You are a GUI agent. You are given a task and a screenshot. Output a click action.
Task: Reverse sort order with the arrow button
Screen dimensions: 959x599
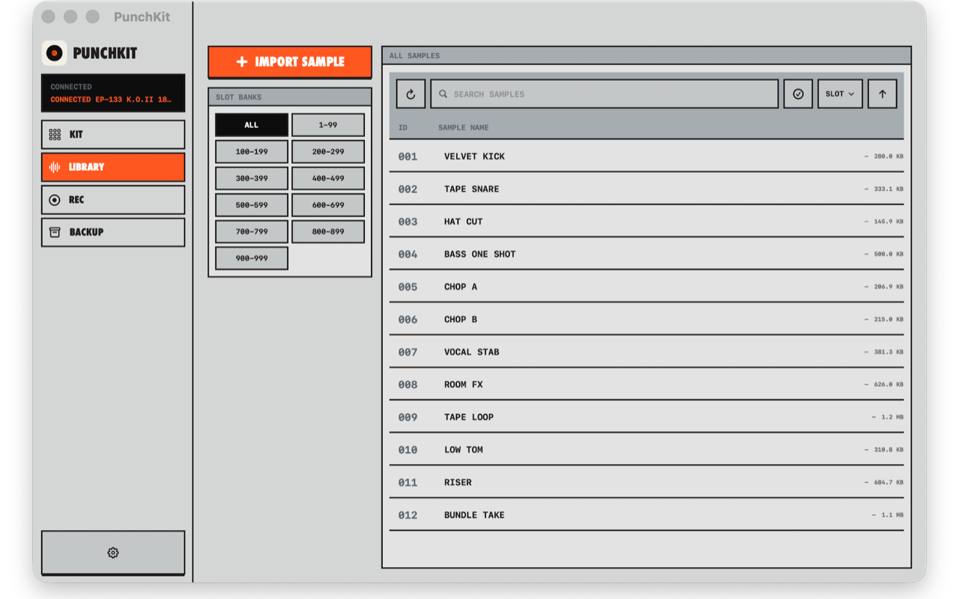(883, 94)
